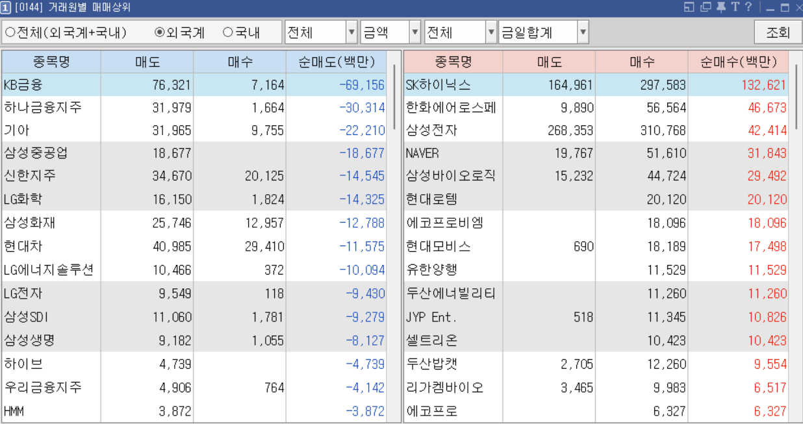Screen dimensions: 803x424
Task: Select the 신한지주 row
Action: pos(194,176)
